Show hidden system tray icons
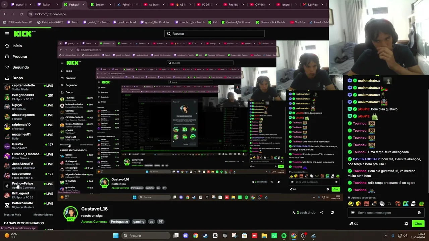The height and width of the screenshot is (241, 429). [385, 236]
